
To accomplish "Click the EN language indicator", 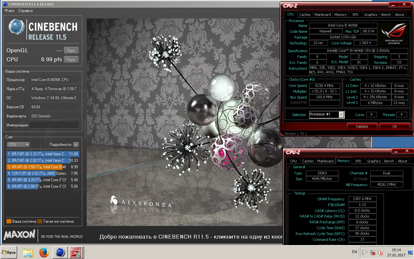I will pos(354,252).
